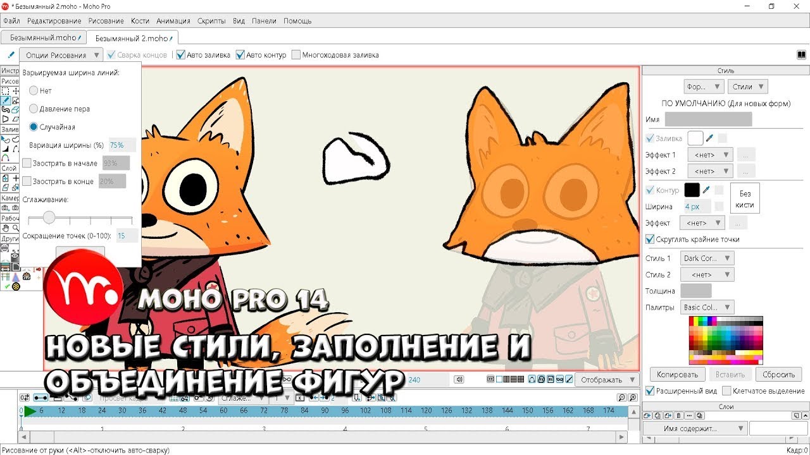Select the 'Случайная' radio button
The height and width of the screenshot is (455, 810).
point(34,127)
